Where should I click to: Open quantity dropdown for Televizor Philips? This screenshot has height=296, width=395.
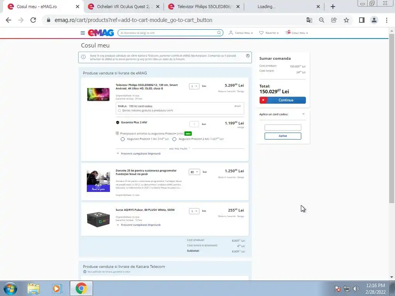194,86
